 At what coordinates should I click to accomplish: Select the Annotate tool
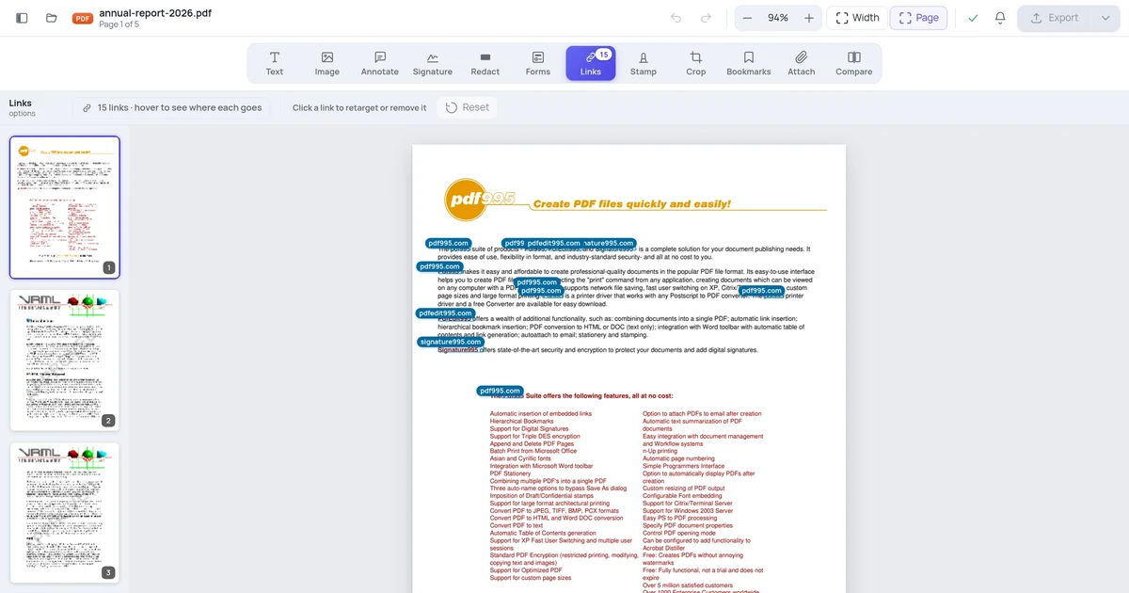tap(380, 63)
